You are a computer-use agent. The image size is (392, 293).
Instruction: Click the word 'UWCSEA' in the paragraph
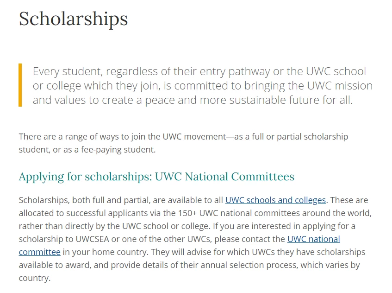tap(92, 239)
